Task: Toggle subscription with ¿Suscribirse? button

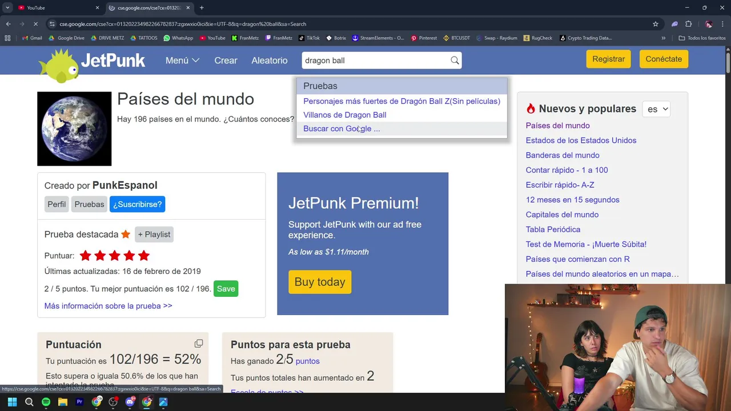Action: (x=137, y=204)
